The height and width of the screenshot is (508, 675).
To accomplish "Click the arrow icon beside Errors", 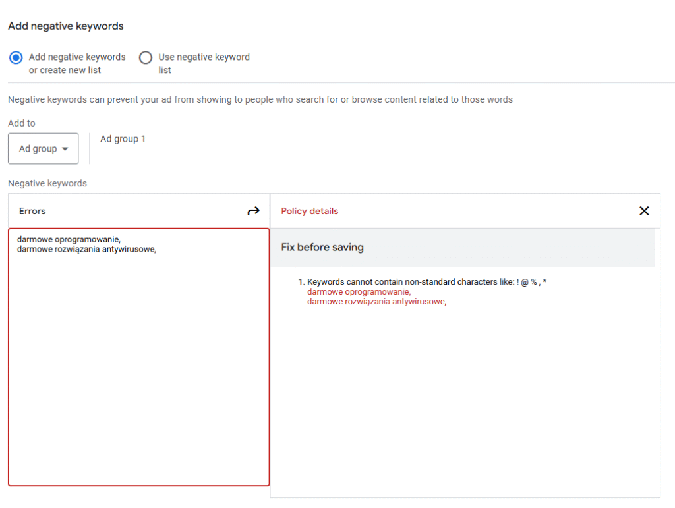I will click(x=254, y=211).
